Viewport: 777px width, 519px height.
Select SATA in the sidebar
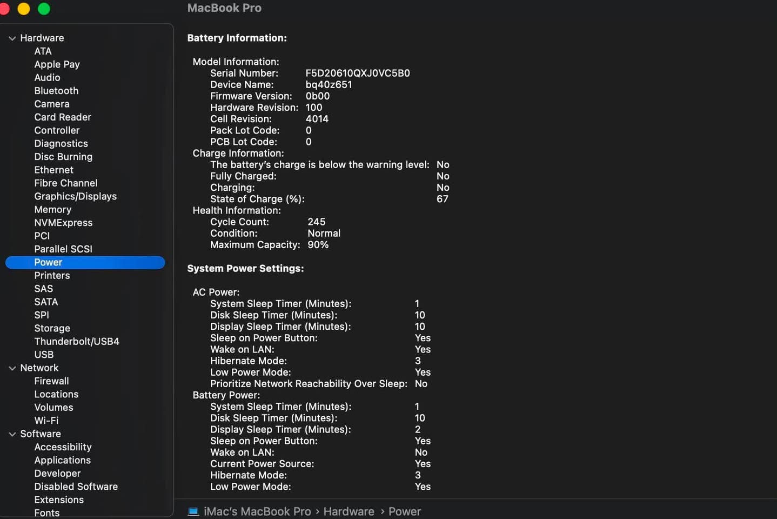pos(46,302)
